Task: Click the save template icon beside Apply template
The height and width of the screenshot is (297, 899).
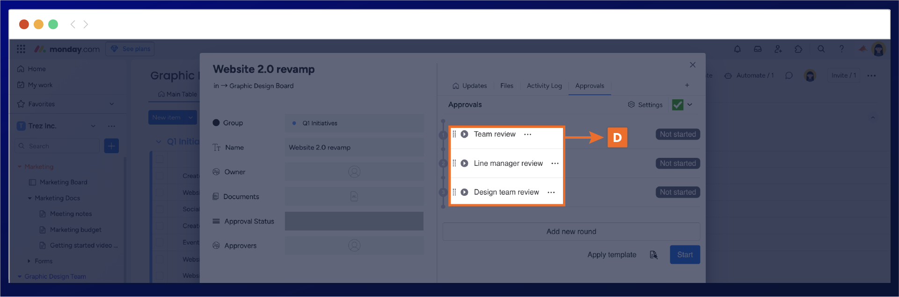Action: [x=653, y=255]
